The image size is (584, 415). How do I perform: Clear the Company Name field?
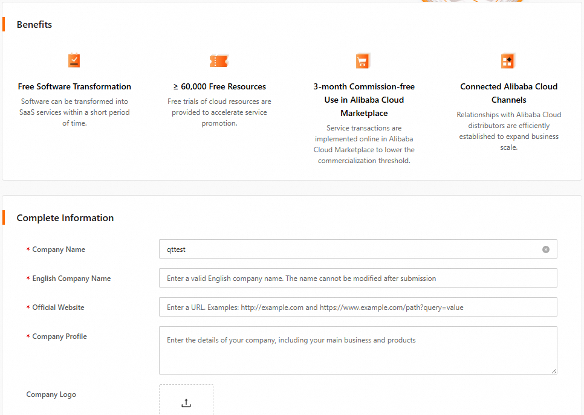coord(546,249)
